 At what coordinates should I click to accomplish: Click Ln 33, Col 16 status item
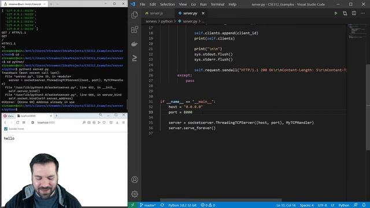pos(286,205)
